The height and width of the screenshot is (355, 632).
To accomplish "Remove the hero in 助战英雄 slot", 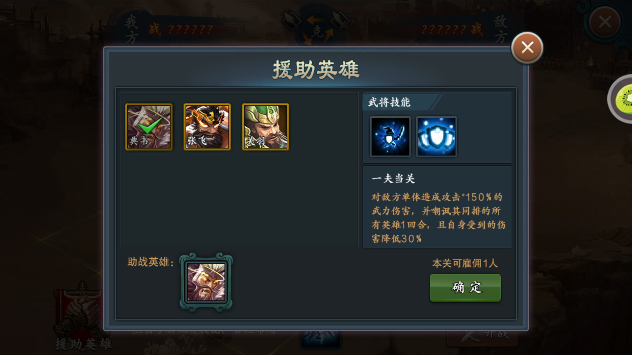I will click(x=206, y=282).
